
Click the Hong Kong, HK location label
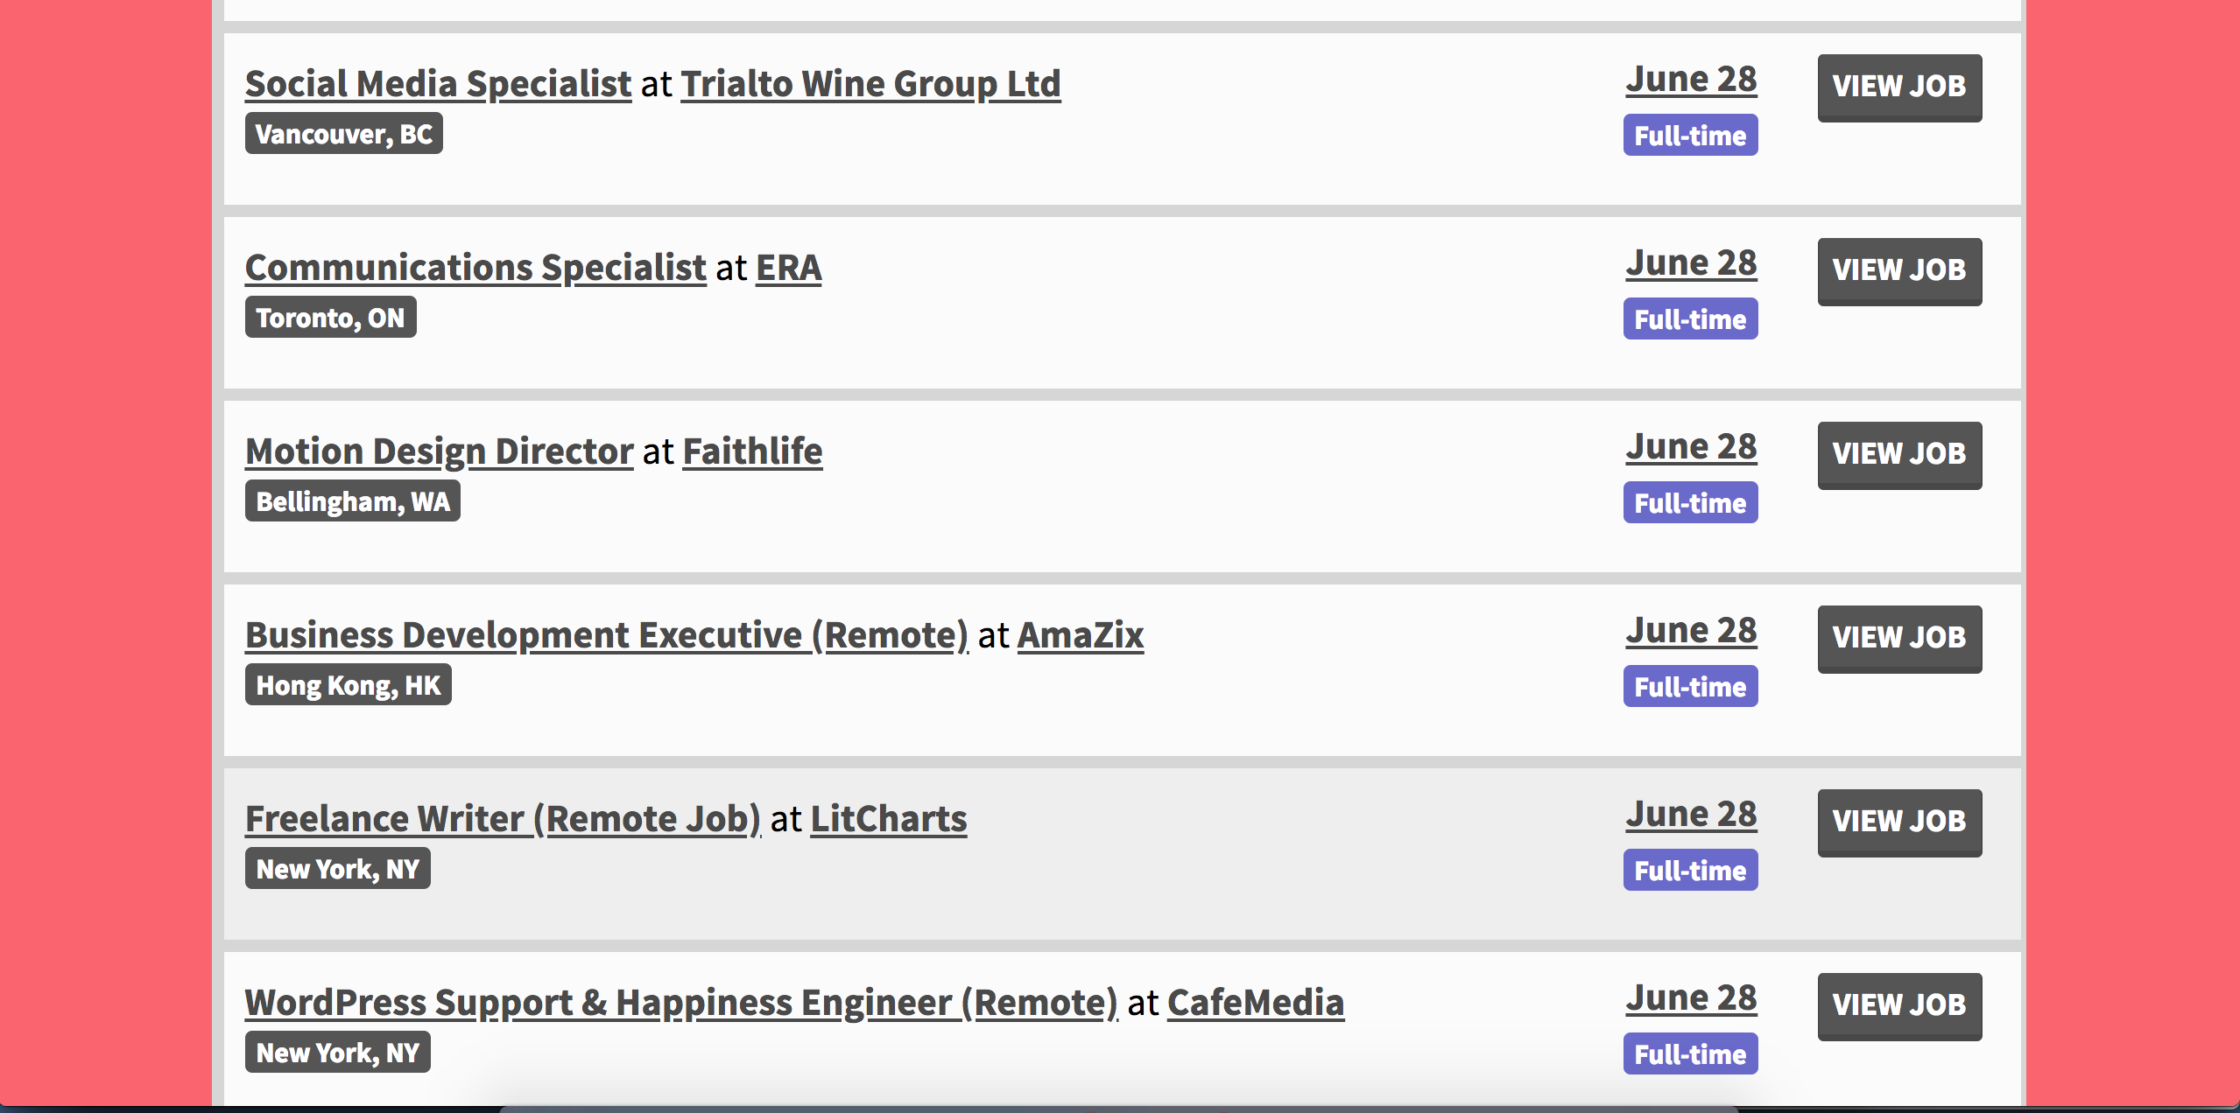348,685
